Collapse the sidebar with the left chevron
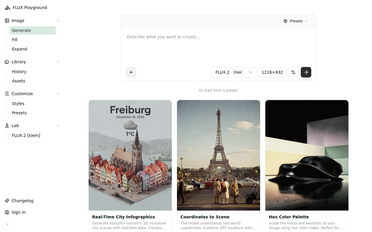The width and height of the screenshot is (372, 232). [x=8, y=225]
